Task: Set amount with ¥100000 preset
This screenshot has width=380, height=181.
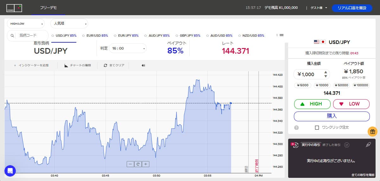Action: tap(361, 85)
